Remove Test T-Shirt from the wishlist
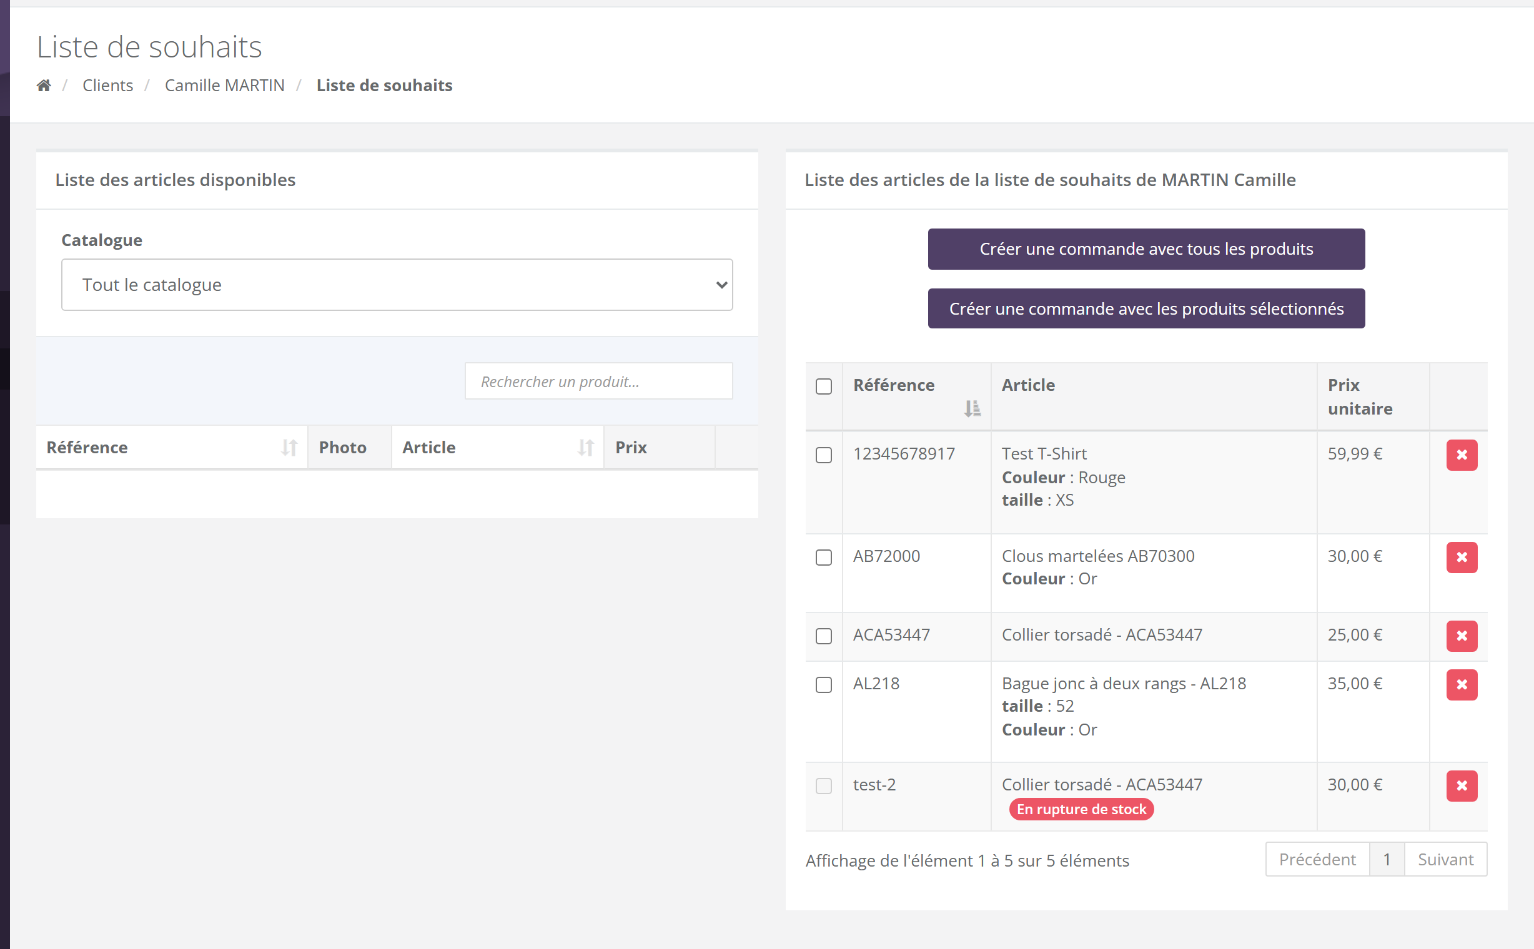 pos(1461,455)
